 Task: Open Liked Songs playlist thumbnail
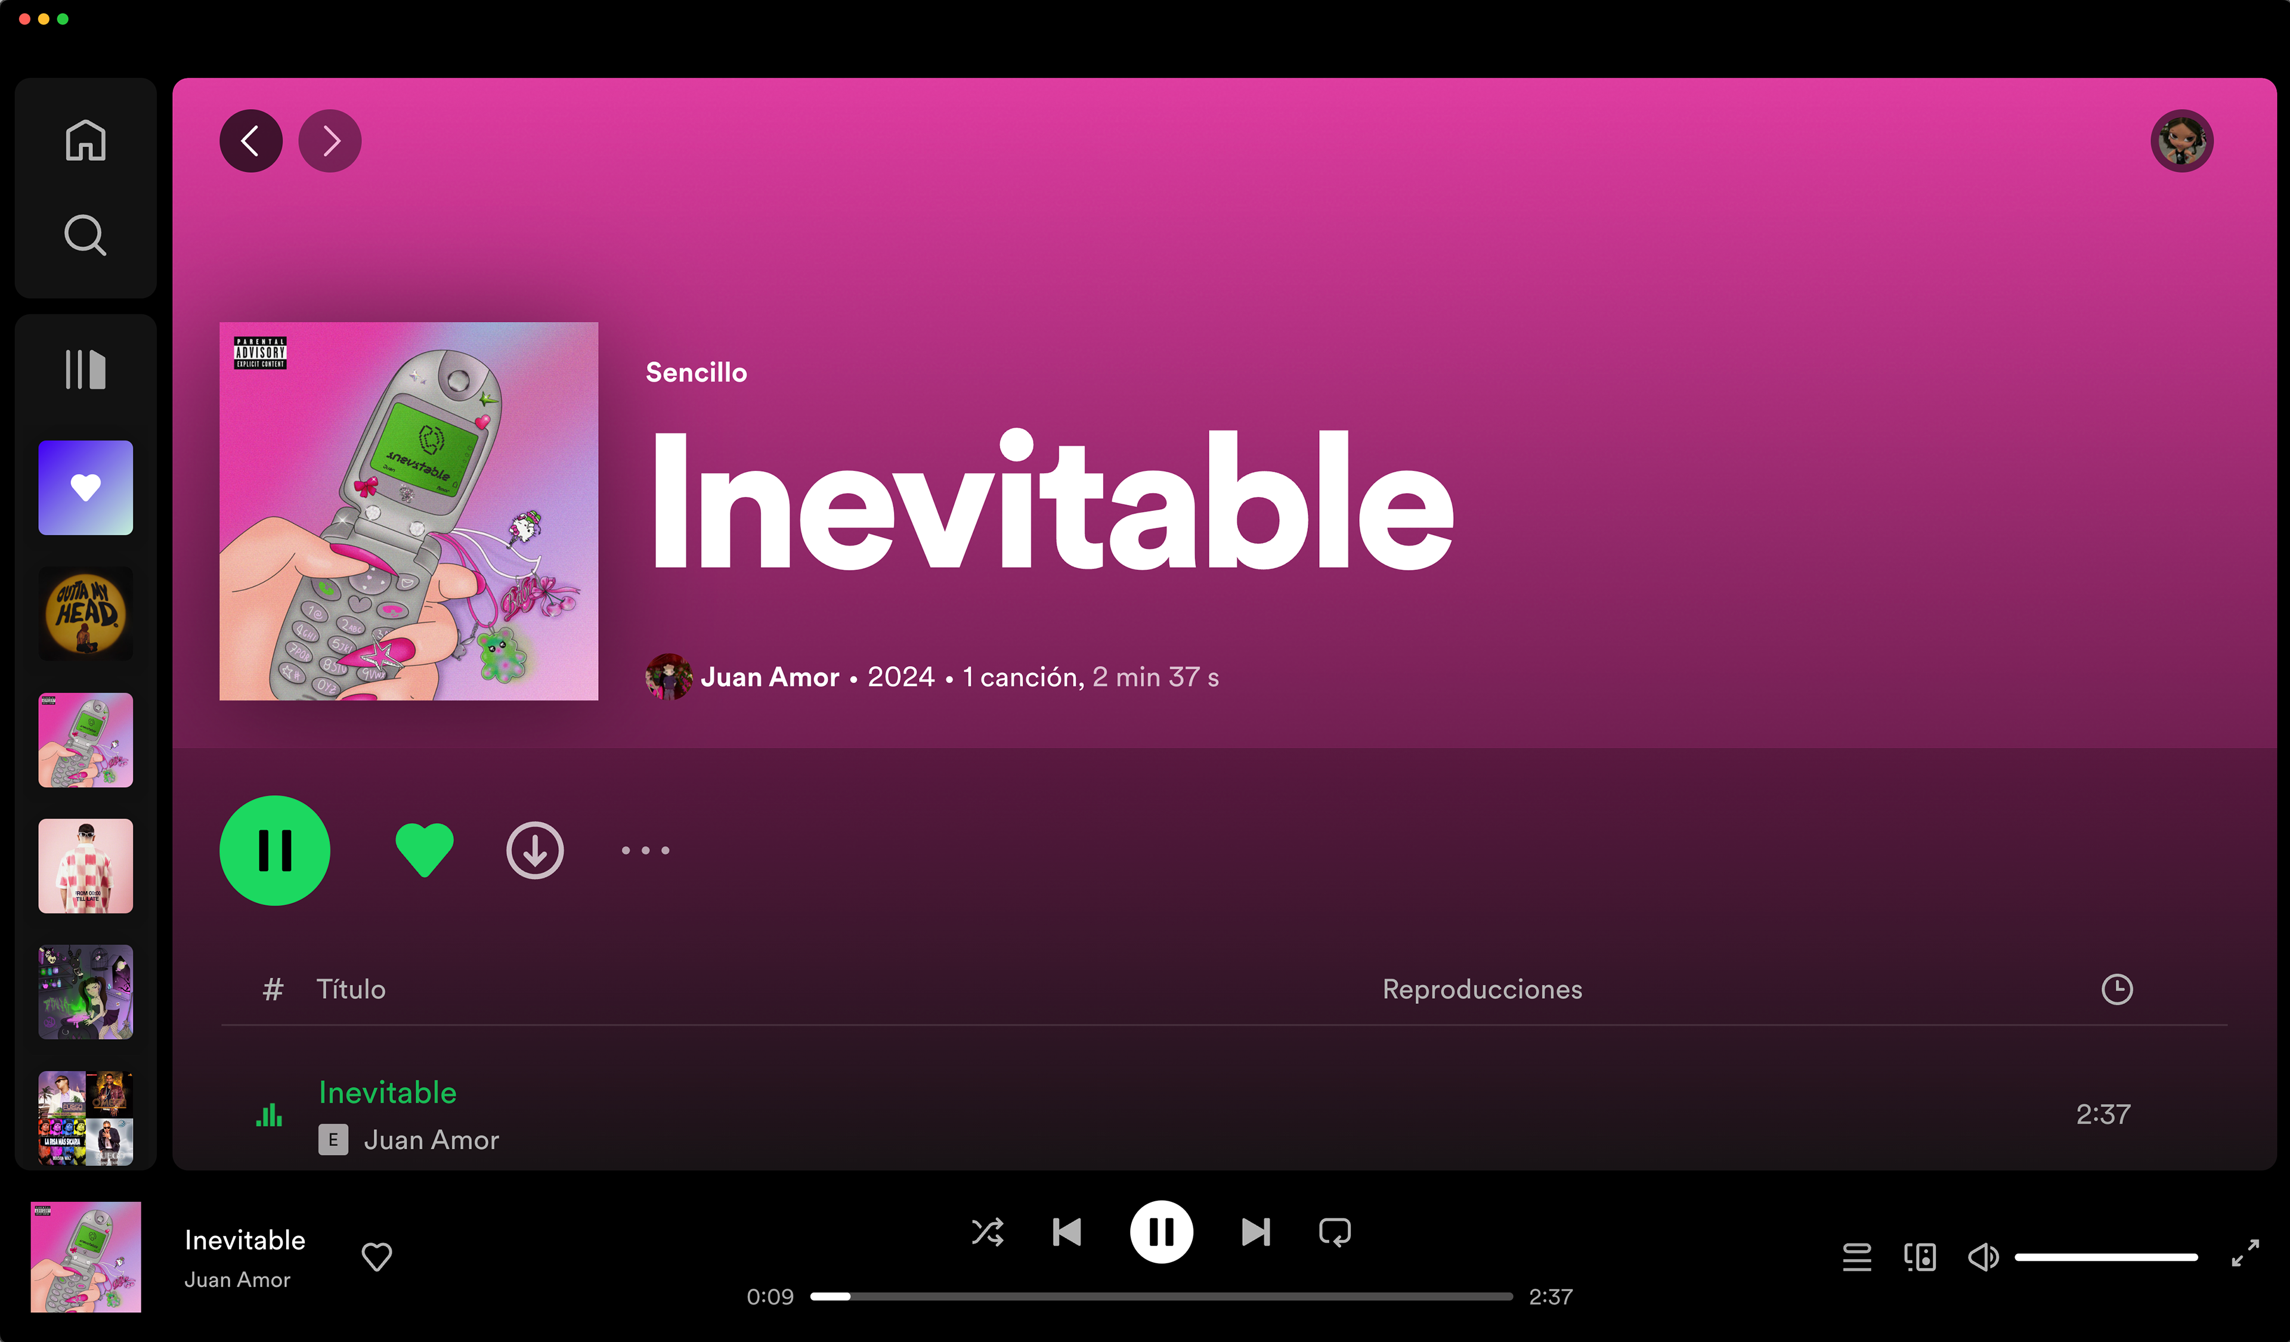[x=85, y=488]
